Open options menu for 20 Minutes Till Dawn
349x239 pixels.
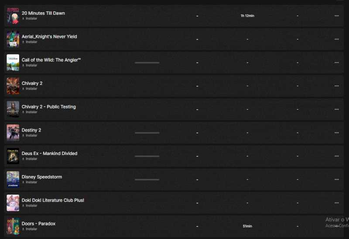(336, 16)
